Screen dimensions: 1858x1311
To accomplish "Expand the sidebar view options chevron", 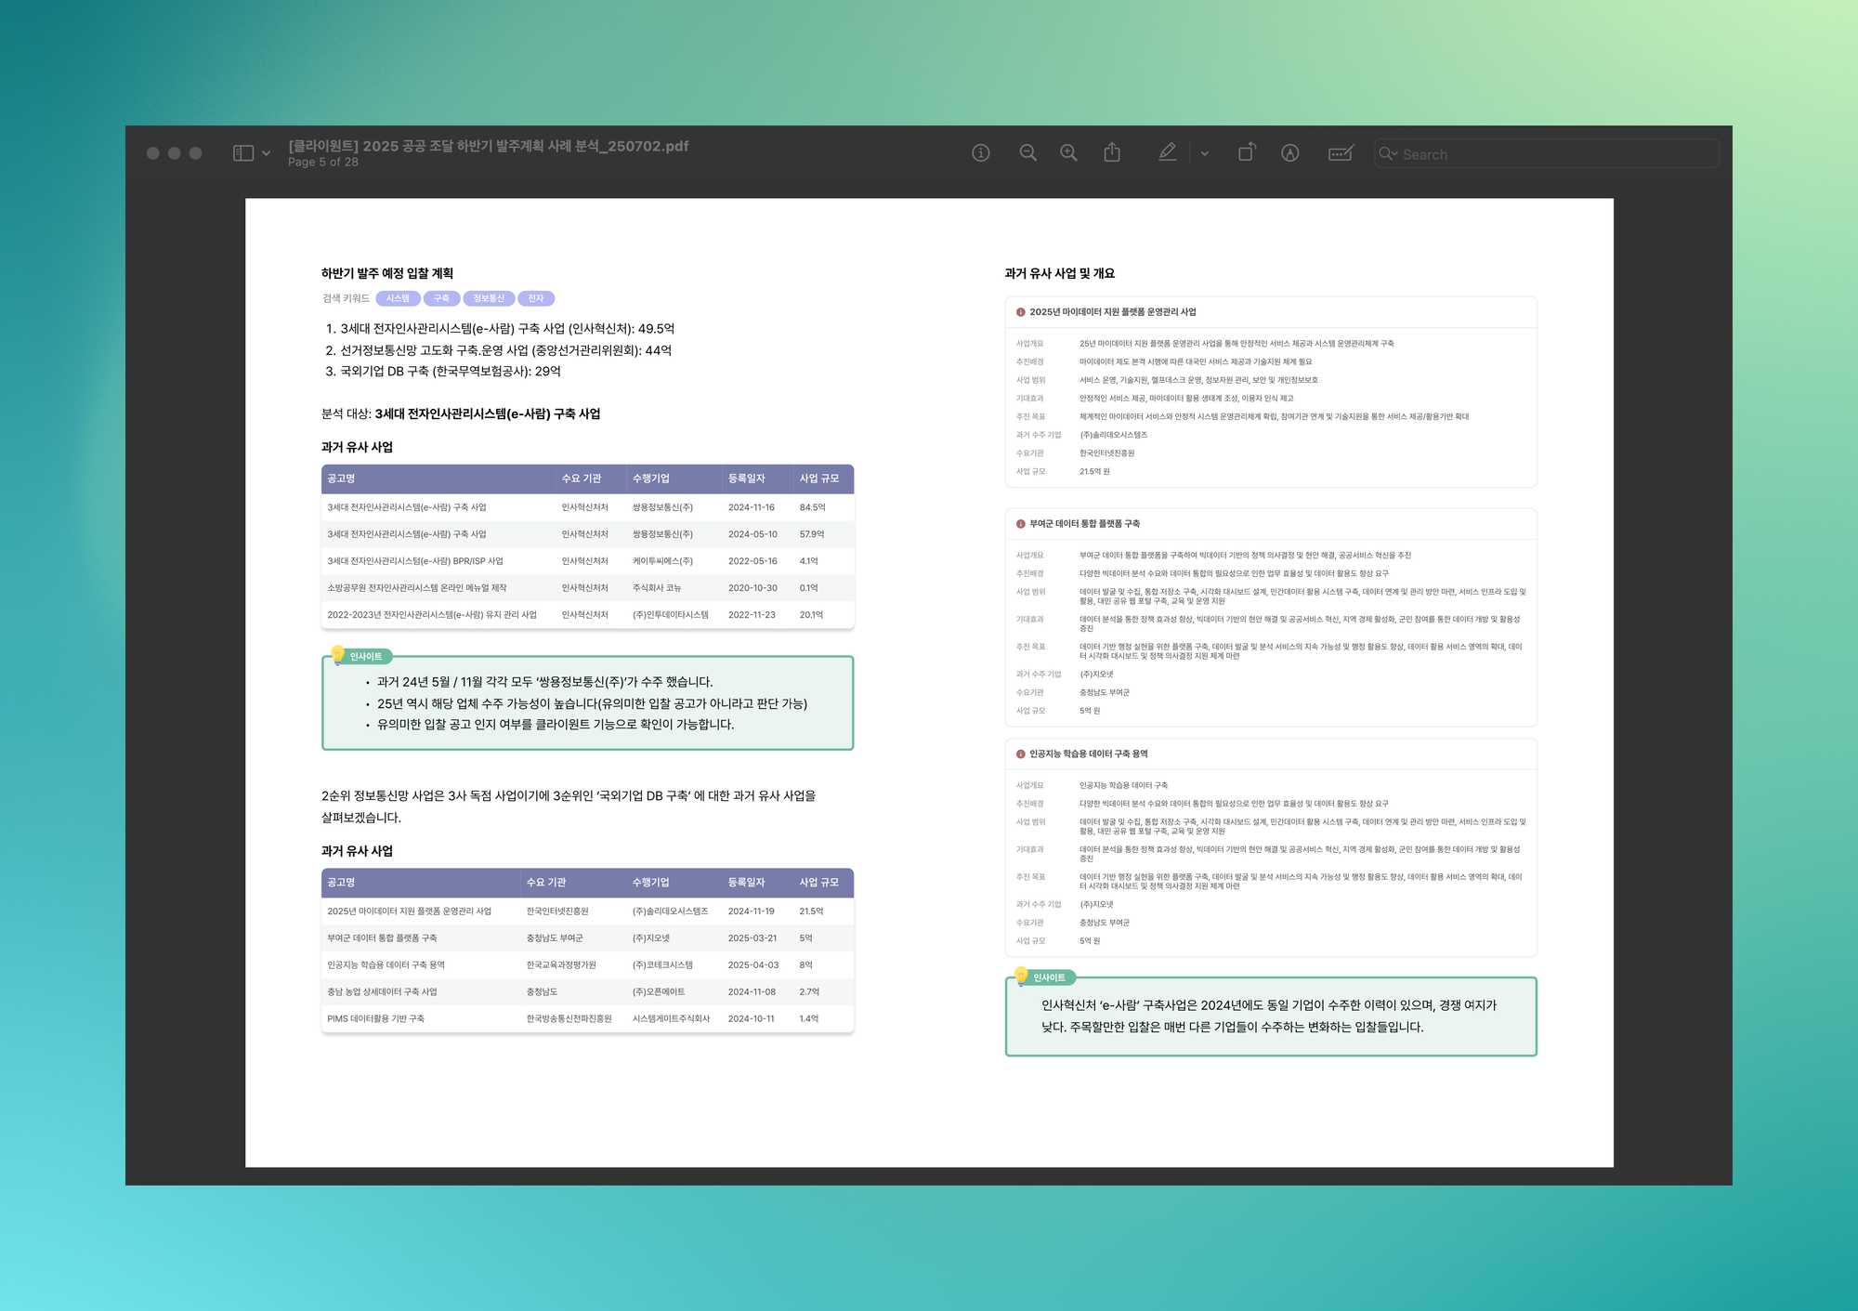I will [267, 153].
